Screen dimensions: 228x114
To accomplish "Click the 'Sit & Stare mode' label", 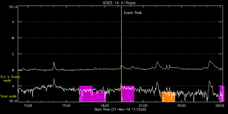I will (x=10, y=78).
